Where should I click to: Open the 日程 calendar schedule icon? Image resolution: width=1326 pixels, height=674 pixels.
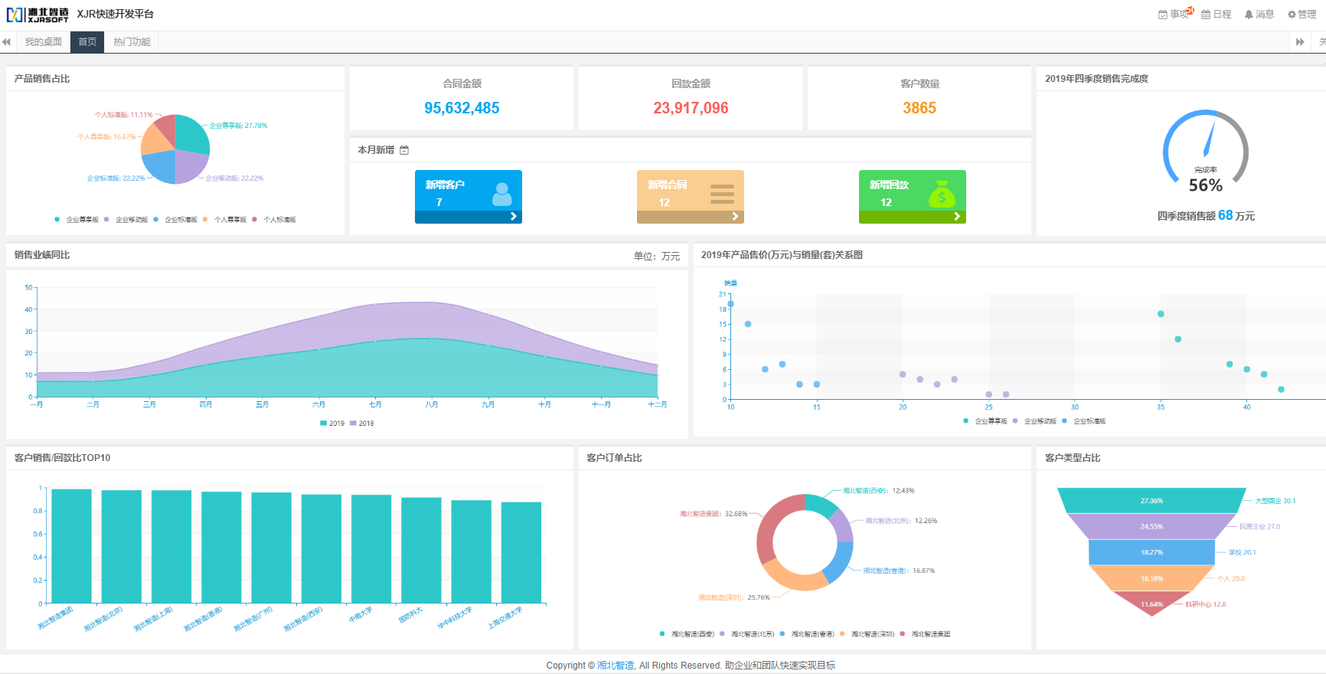pos(1206,15)
